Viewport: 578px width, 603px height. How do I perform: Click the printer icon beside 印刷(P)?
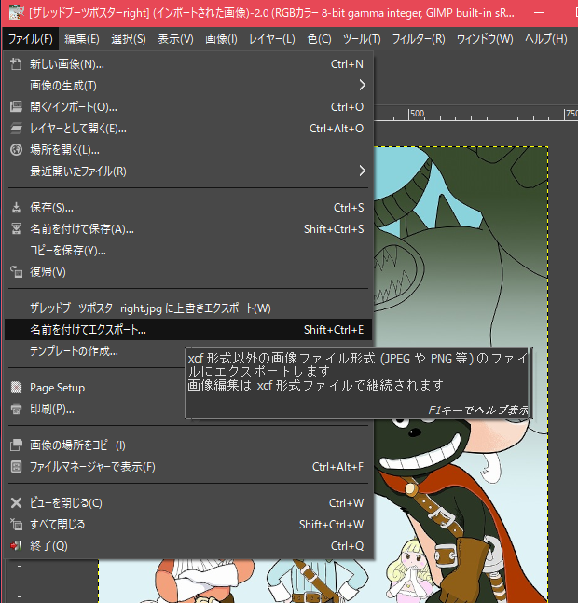[16, 408]
